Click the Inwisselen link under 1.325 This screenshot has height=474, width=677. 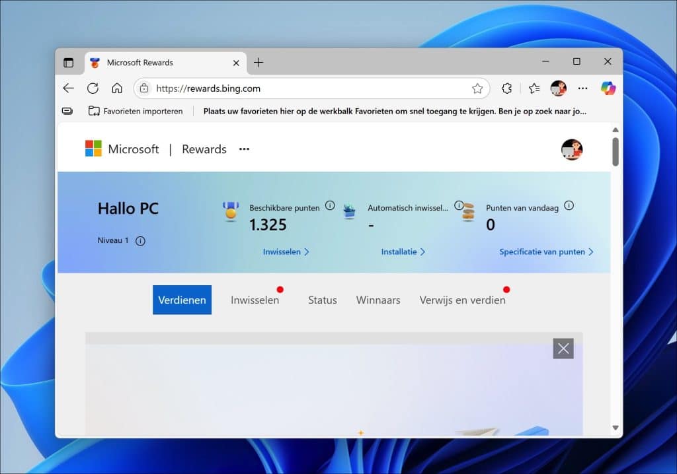click(x=286, y=252)
